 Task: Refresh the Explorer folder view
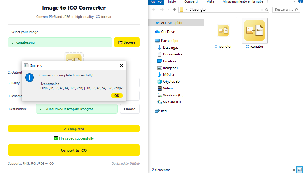click(x=267, y=10)
